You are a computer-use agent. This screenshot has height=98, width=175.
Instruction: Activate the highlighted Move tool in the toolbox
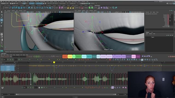[x=2, y=20]
